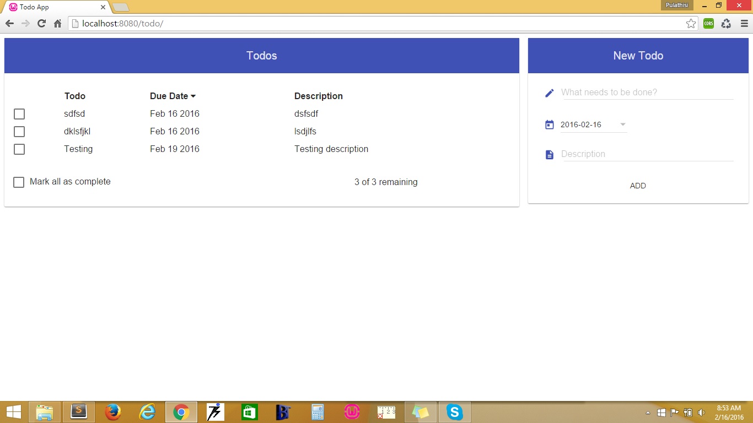Image resolution: width=753 pixels, height=423 pixels.
Task: Open the 2016-02-16 date dropdown arrow
Action: 623,124
